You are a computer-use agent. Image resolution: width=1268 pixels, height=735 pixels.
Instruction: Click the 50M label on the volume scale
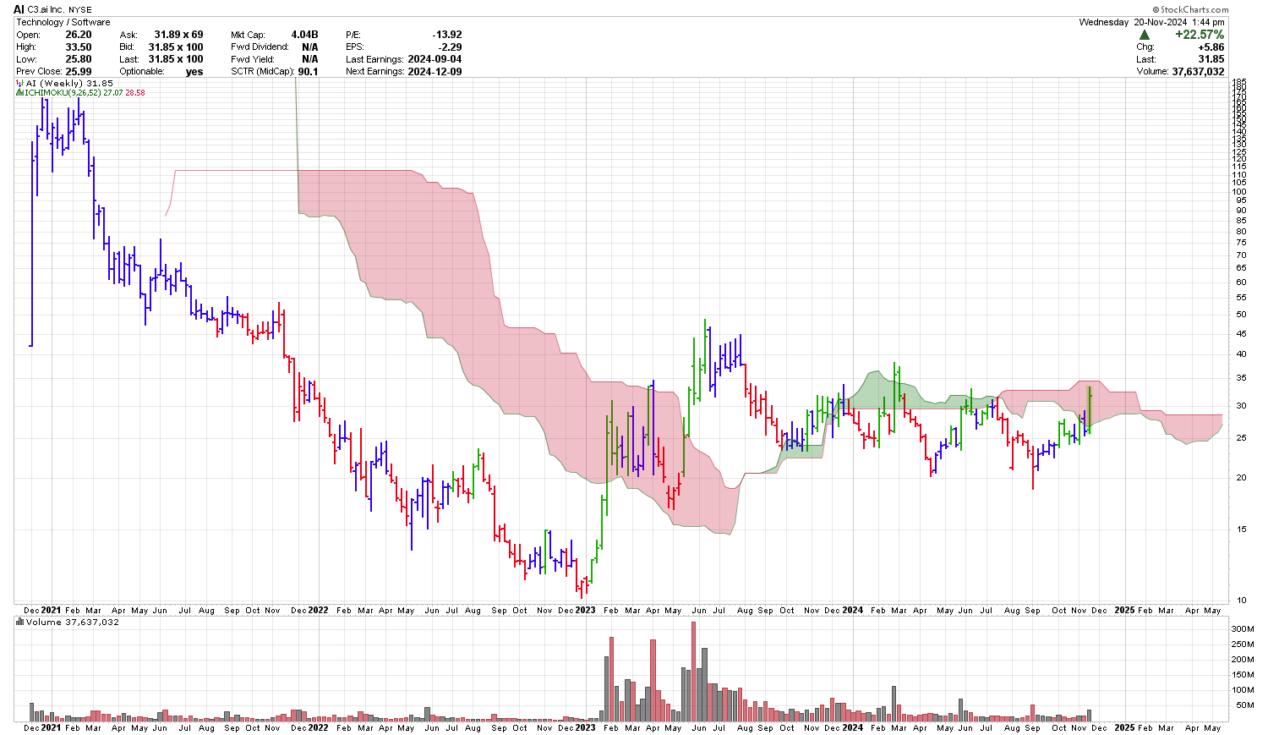[x=1245, y=705]
